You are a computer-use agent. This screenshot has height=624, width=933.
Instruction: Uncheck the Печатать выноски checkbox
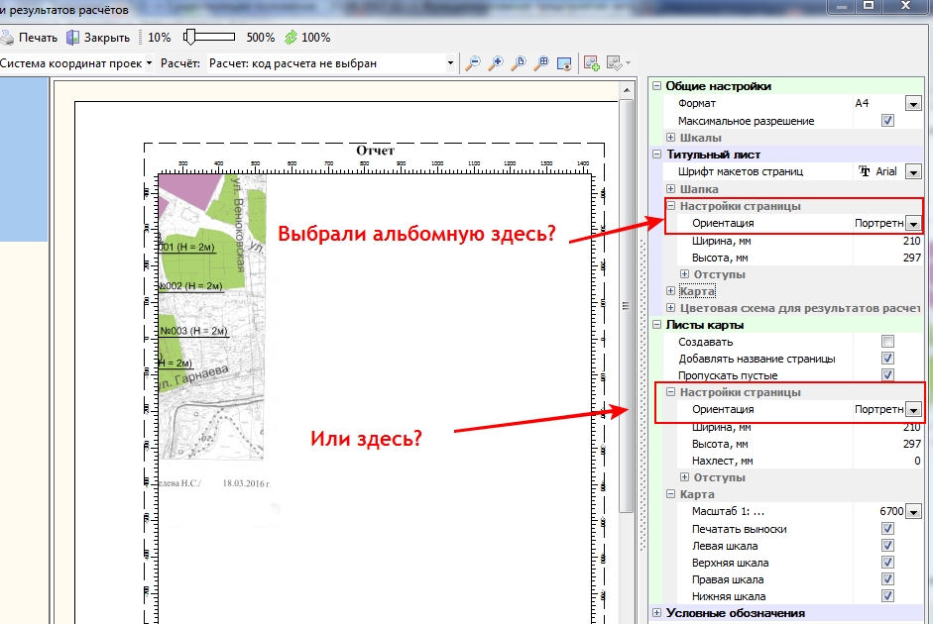[887, 529]
